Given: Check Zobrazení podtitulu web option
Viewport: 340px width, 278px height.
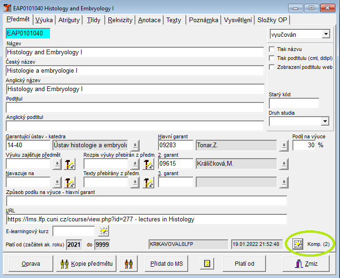Looking at the screenshot, I should point(272,67).
